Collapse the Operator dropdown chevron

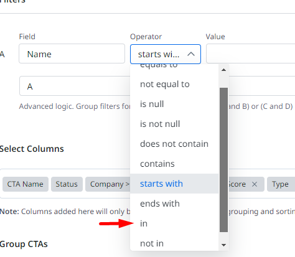coord(191,54)
